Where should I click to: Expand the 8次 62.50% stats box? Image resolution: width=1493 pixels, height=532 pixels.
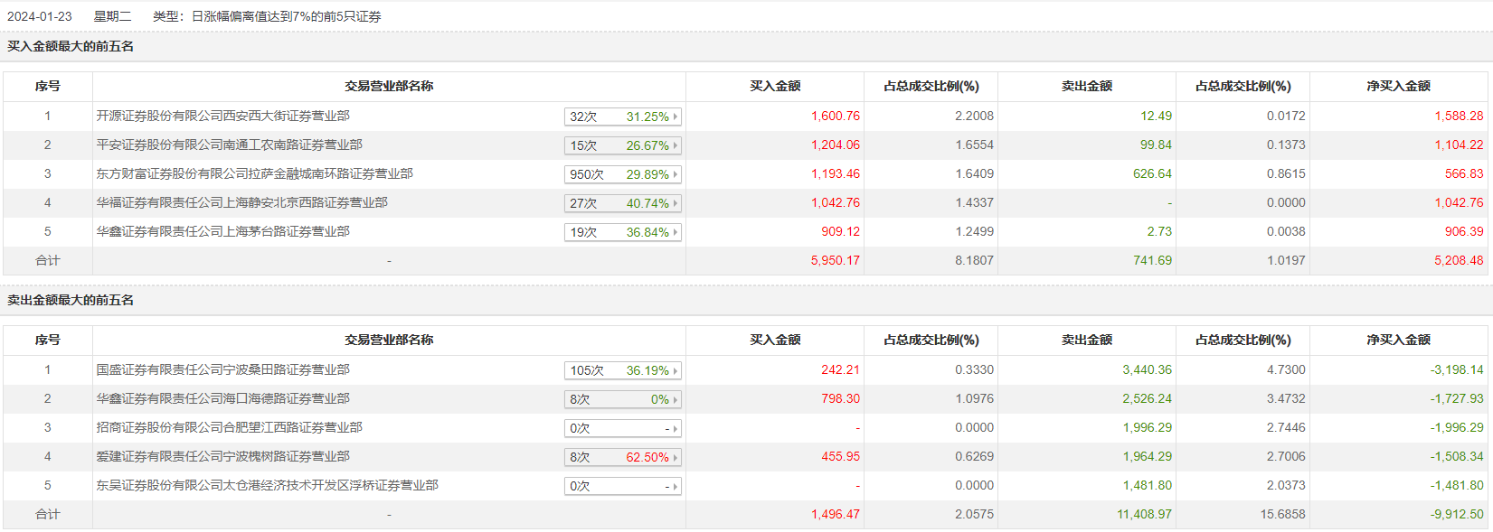click(x=622, y=457)
